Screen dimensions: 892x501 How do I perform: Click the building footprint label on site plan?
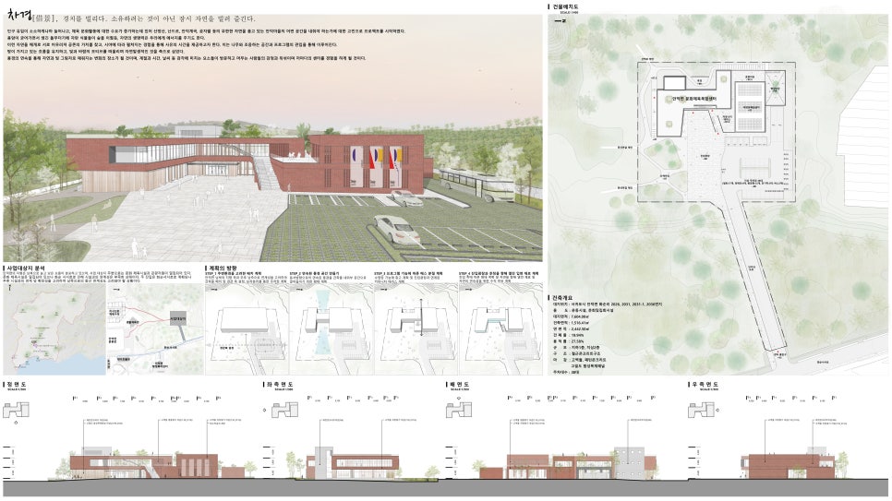694,99
